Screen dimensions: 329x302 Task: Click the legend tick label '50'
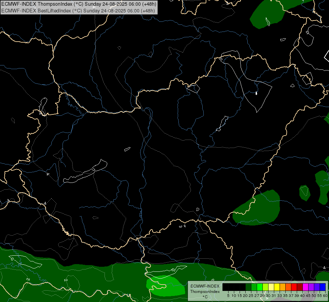point(314,296)
